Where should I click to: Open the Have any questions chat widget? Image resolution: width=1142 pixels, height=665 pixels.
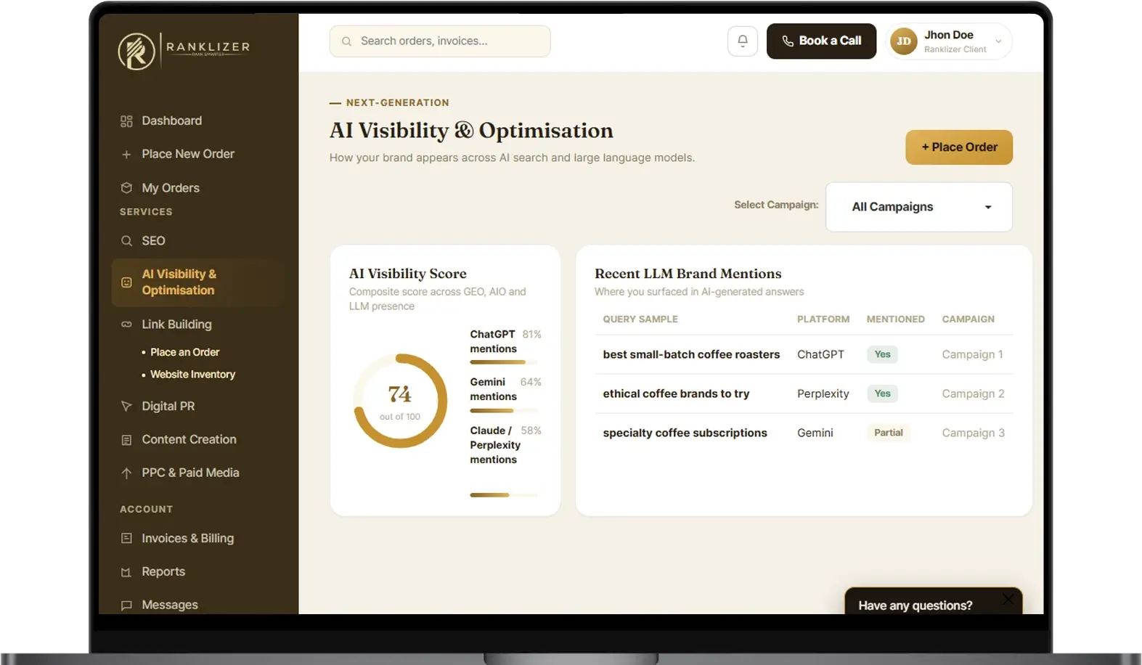click(x=934, y=602)
